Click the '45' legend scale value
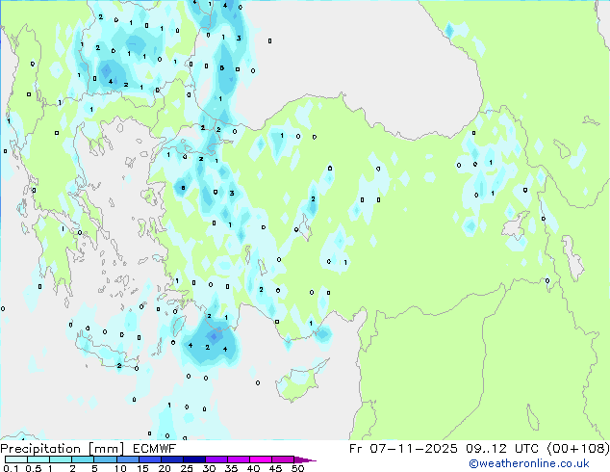The image size is (610, 472). click(x=275, y=468)
